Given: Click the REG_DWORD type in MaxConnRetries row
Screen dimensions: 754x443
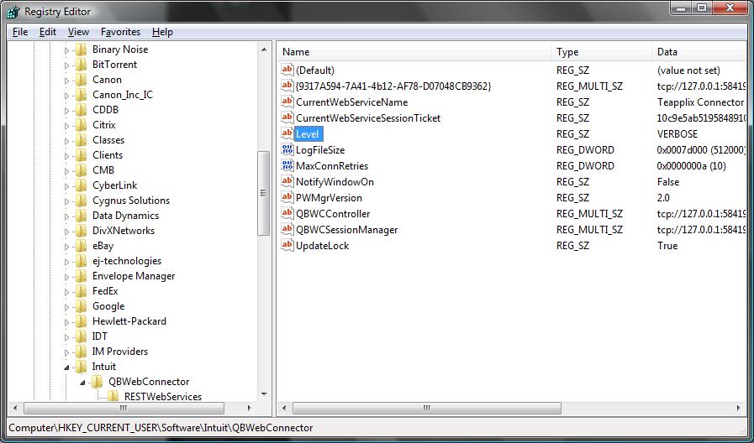Looking at the screenshot, I should click(x=585, y=166).
